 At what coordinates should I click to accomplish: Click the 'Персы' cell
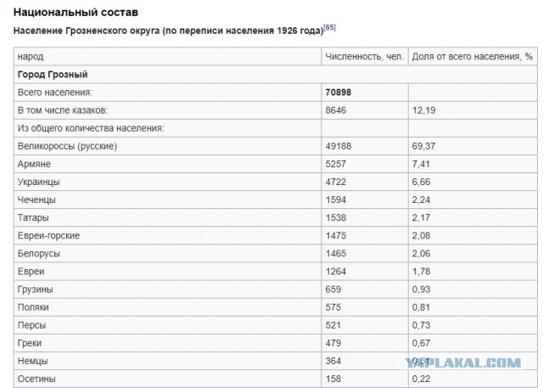[x=167, y=325]
